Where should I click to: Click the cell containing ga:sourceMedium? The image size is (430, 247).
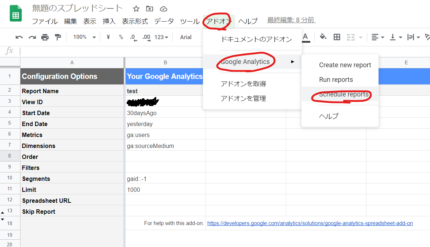[x=165, y=146]
